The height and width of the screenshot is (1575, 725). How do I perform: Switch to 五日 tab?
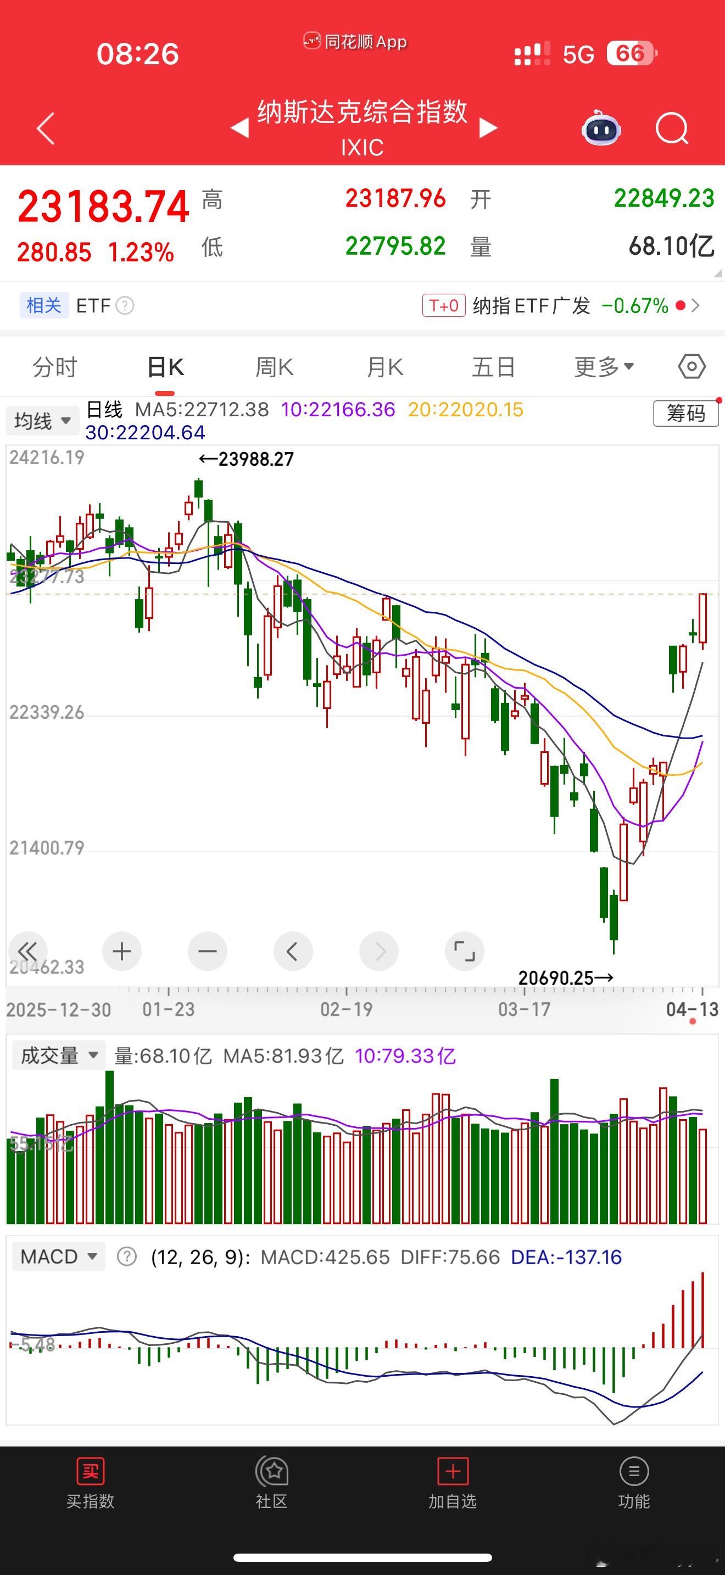pos(493,367)
